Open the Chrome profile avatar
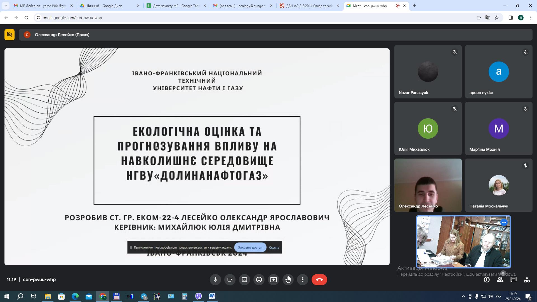This screenshot has height=302, width=537. (x=521, y=18)
